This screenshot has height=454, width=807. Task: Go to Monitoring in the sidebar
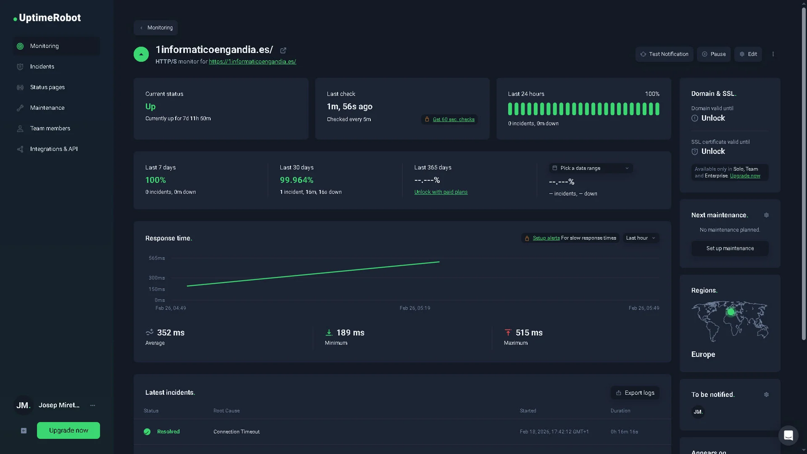click(x=57, y=46)
